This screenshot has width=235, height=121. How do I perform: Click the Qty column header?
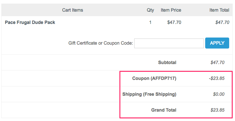(x=150, y=10)
